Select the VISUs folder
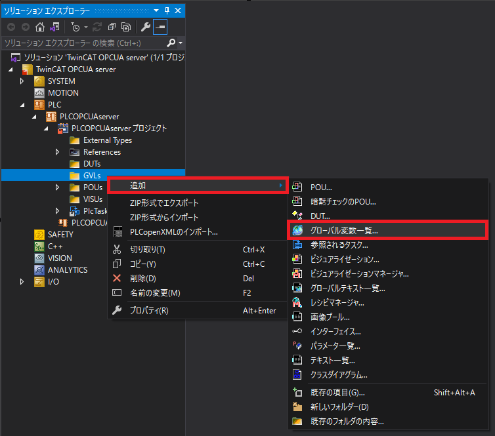This screenshot has height=436, width=495. pyautogui.click(x=93, y=199)
